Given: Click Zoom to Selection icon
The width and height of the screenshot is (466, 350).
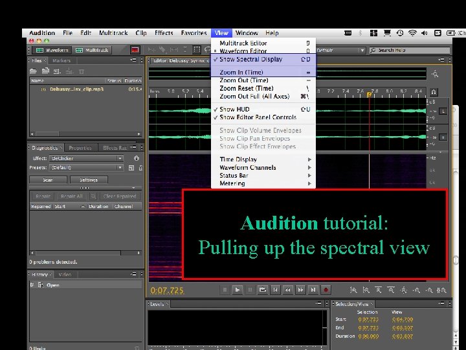Looking at the screenshot, I should point(441,290).
